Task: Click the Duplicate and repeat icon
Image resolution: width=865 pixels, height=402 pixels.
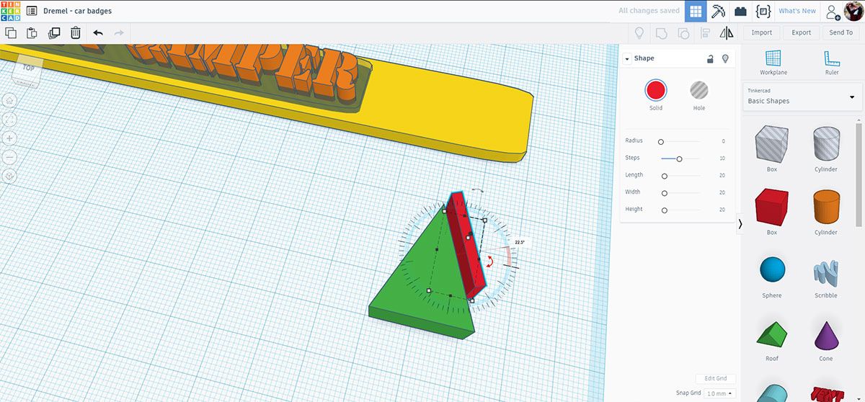Action: (54, 32)
